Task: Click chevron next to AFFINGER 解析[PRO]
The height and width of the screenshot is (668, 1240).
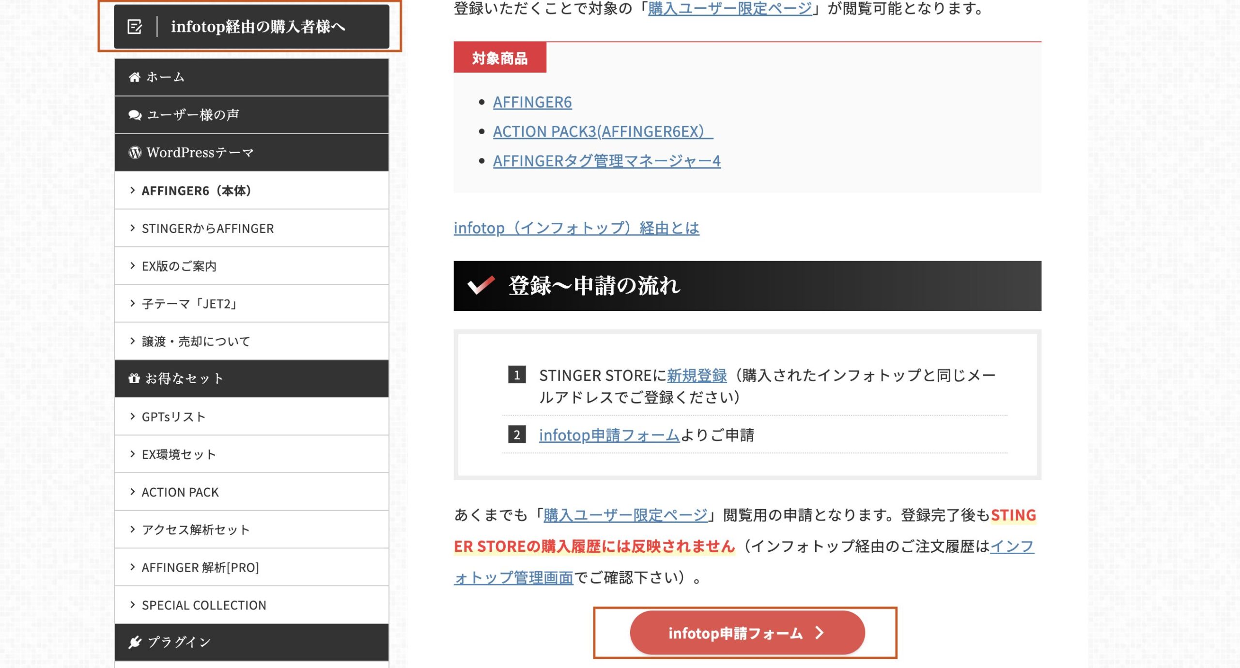Action: pos(133,567)
